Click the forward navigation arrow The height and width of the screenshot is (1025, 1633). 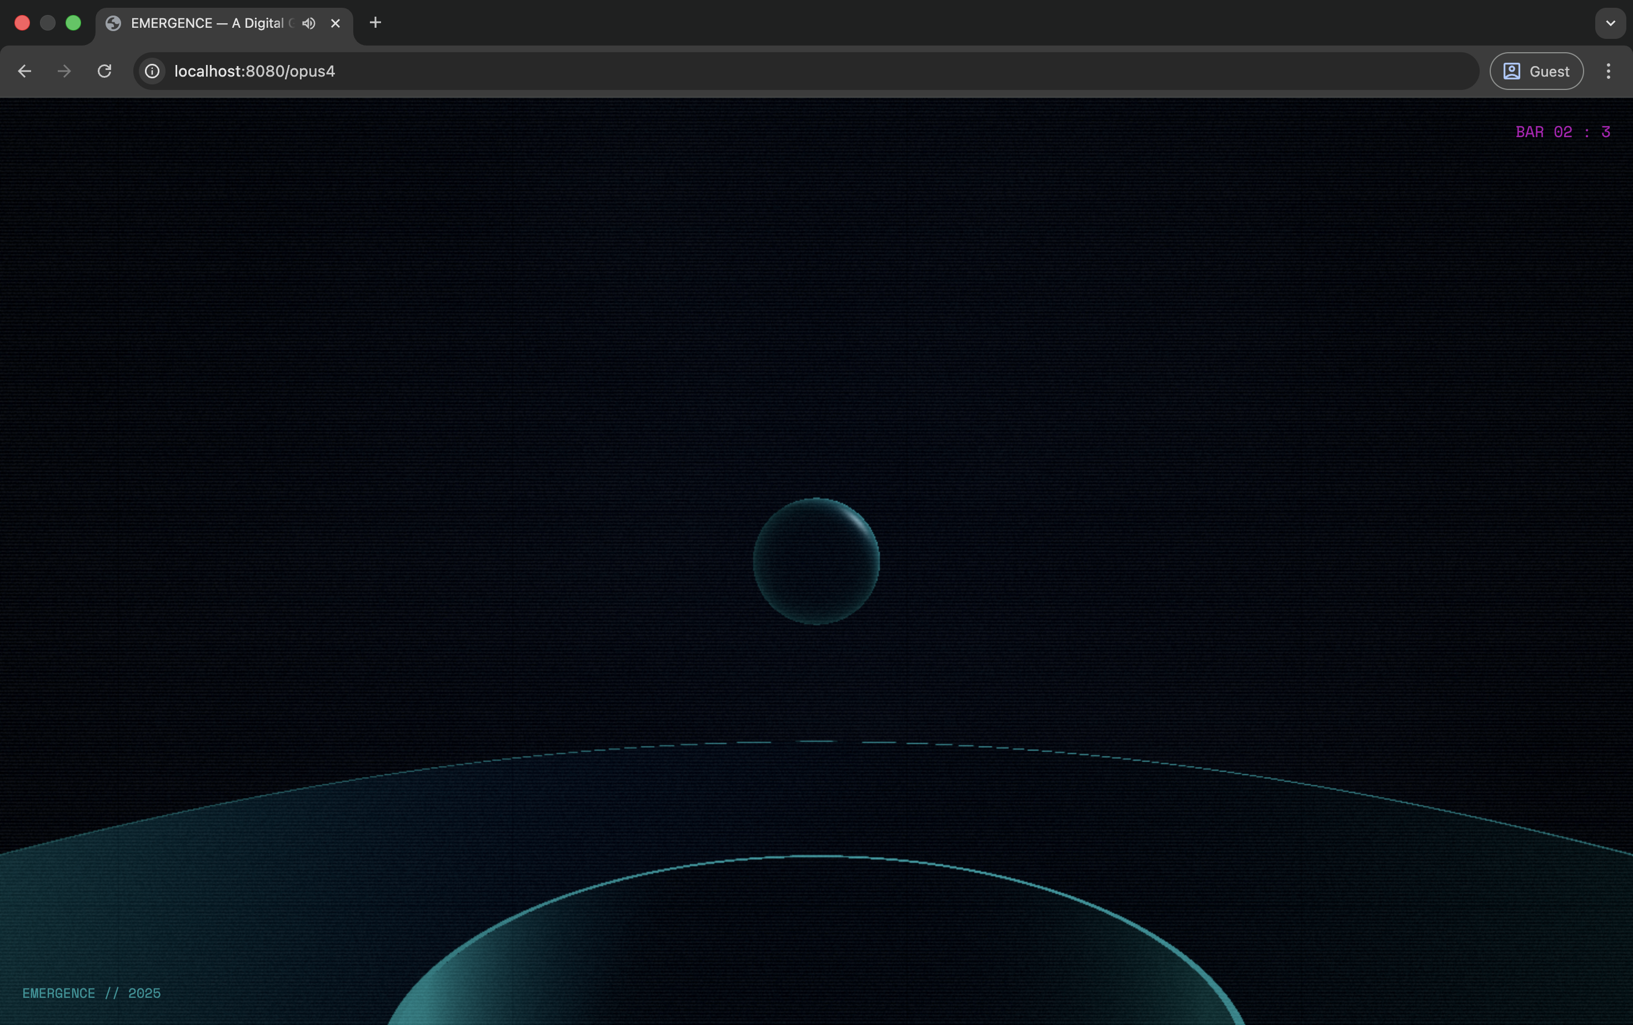click(64, 71)
